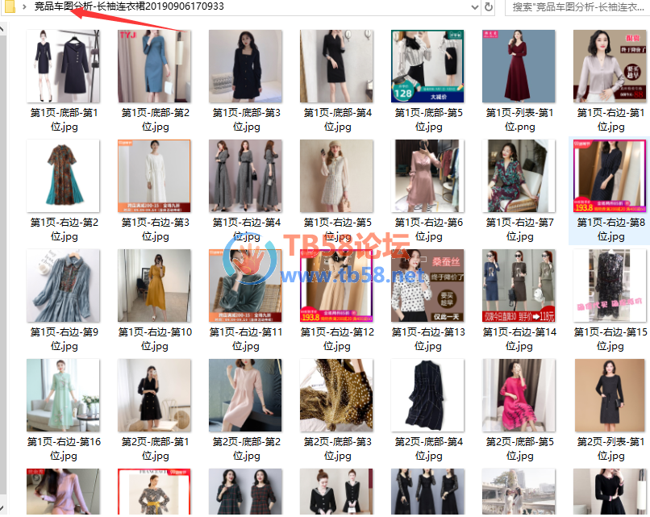Select thumbnail 第1页-底部-第3位.jpg
Image resolution: width=650 pixels, height=517 pixels.
245,66
